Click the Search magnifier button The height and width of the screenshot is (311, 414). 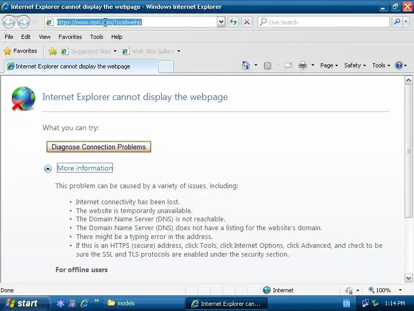397,22
